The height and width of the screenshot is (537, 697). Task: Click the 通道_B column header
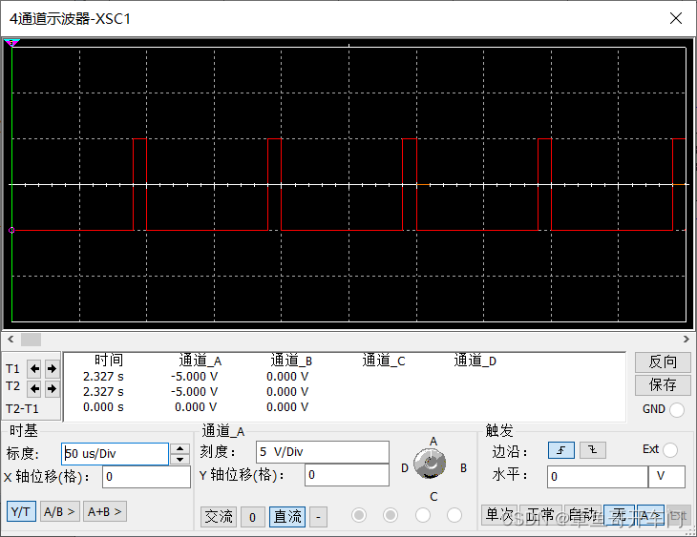pos(291,361)
